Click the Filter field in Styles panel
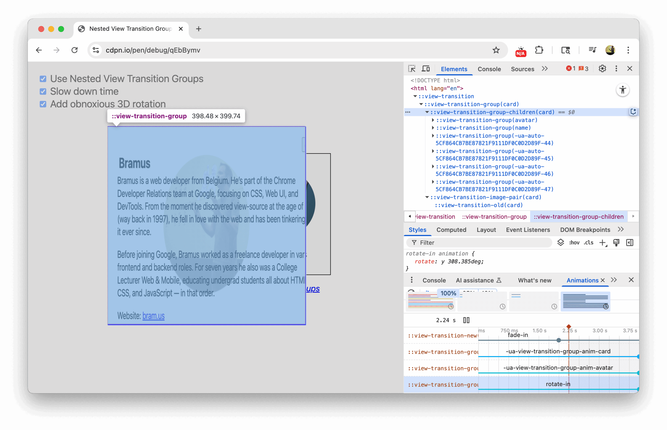Screen dimensions: 667x430 [475, 242]
